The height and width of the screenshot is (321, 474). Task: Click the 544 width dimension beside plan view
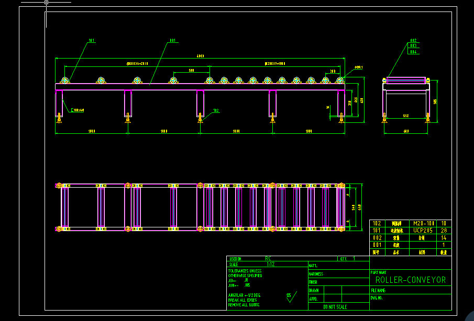pos(353,207)
